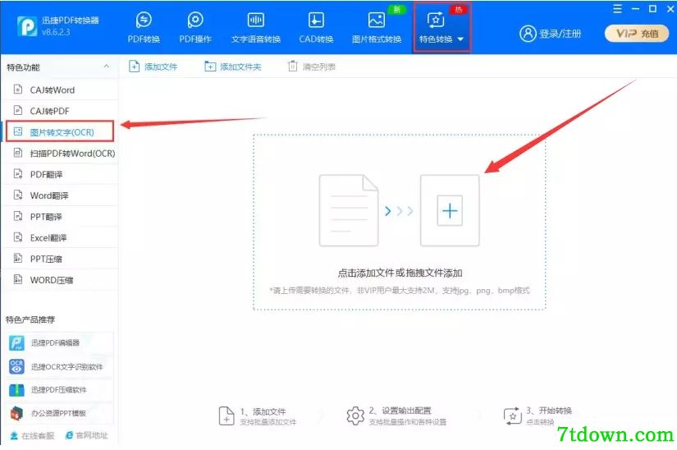Viewport: 677px width, 450px height.
Task: Click the document page illustration icon
Action: click(x=349, y=211)
